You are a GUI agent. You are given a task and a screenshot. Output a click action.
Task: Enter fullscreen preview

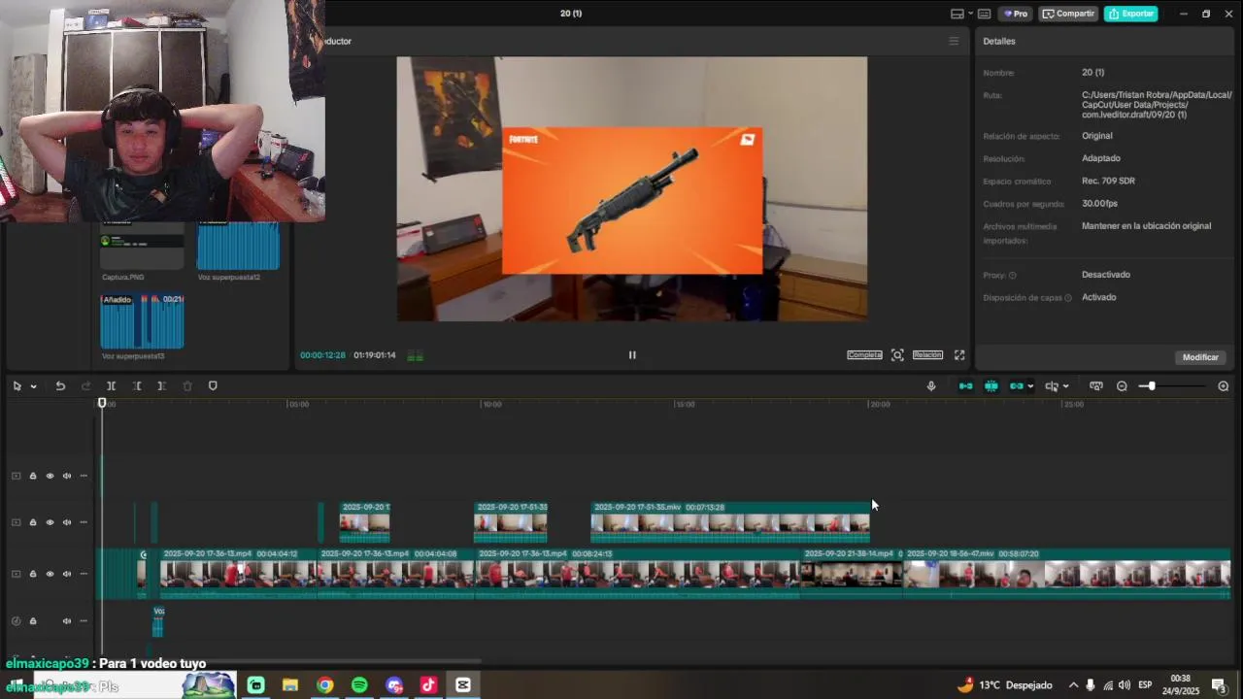point(959,355)
